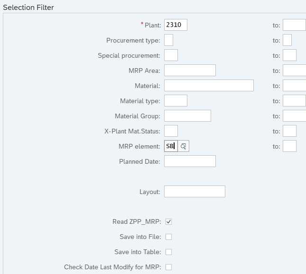Select the MRP Area input field
Image resolution: width=306 pixels, height=274 pixels.
point(190,71)
